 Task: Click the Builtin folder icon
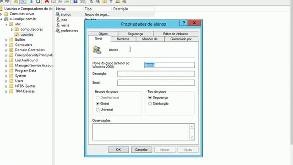11,40
